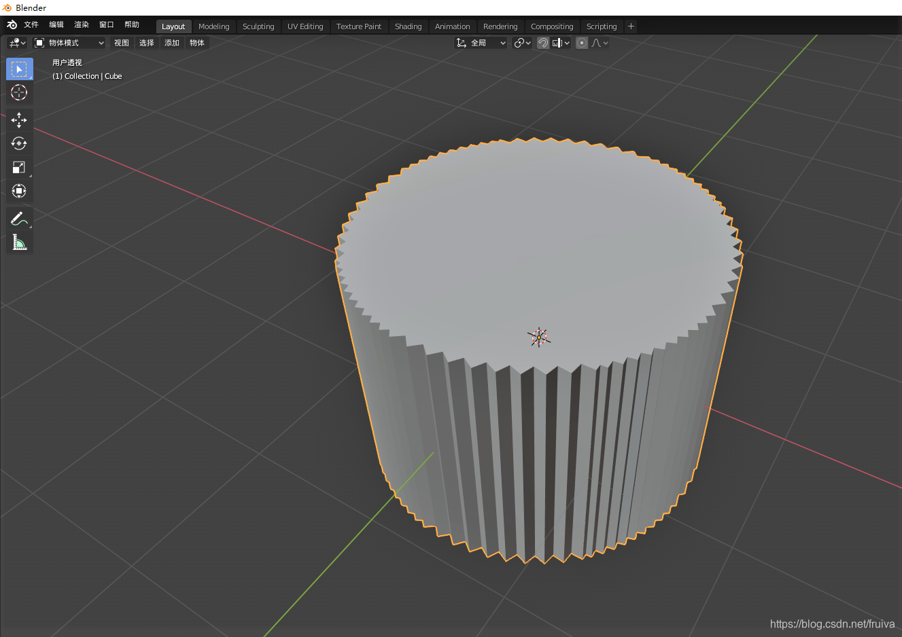Open the 选择 (Select) viewport menu

pyautogui.click(x=147, y=43)
